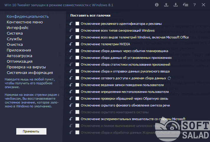Restore default arrow for hidden system monitoring
This screenshot has height=142, width=210.
[x=71, y=112]
